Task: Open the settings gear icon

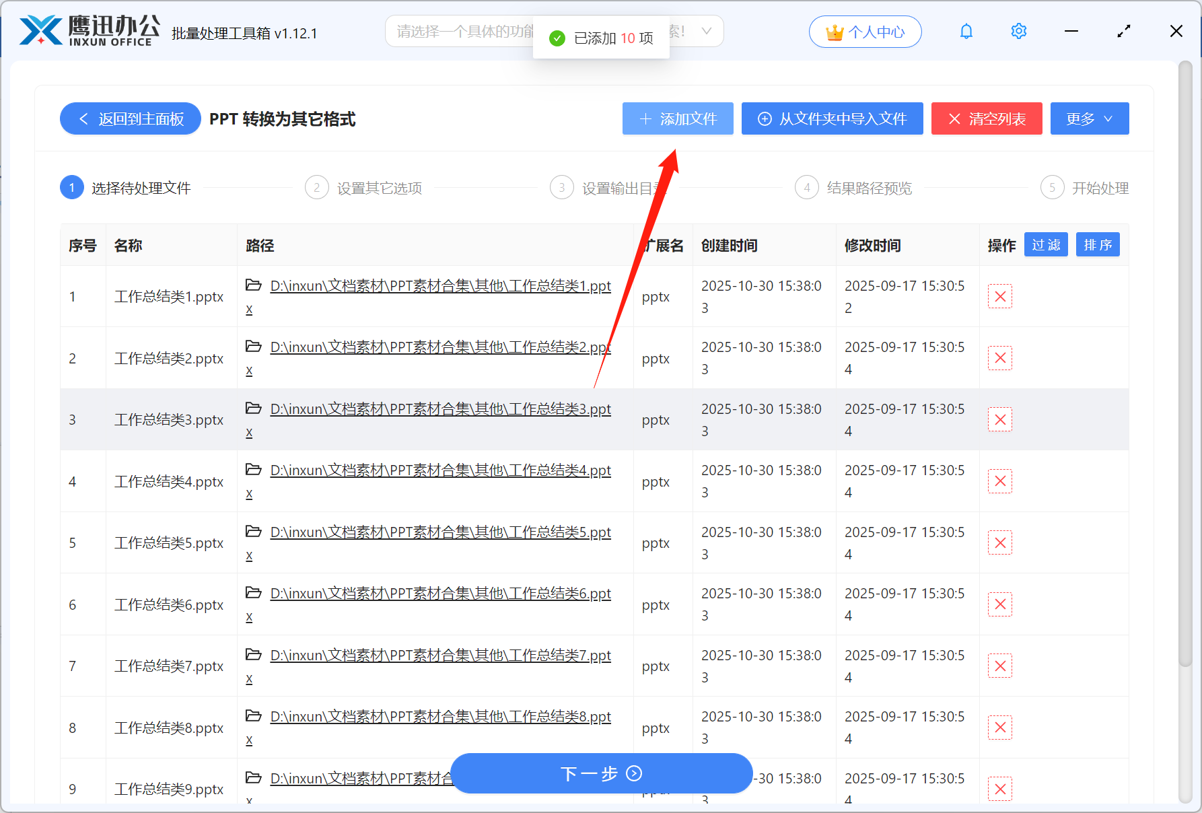Action: coord(1018,31)
